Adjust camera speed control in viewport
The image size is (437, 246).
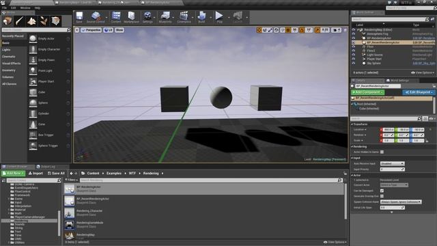(336, 30)
